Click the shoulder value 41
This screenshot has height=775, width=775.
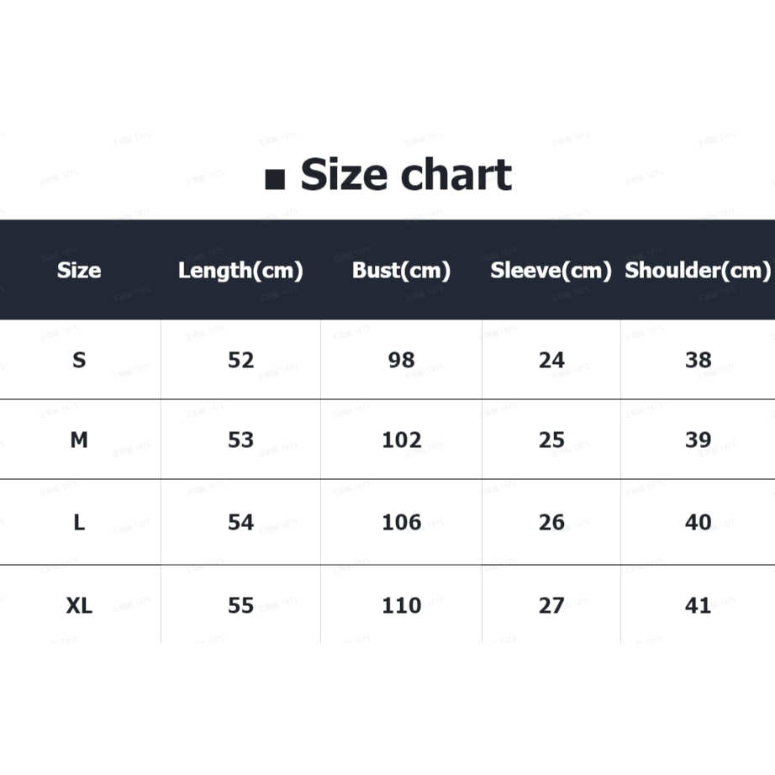[x=698, y=605]
